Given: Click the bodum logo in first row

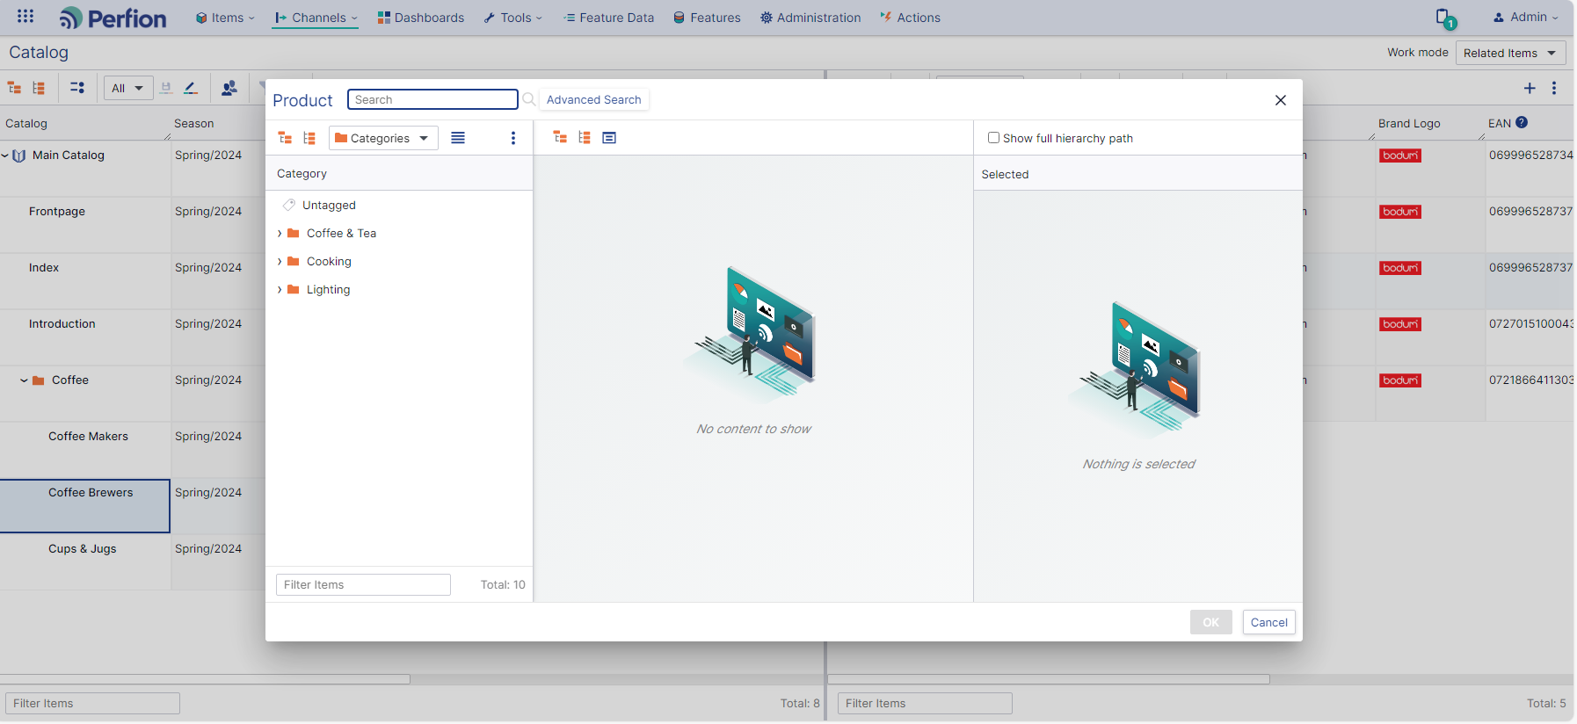Looking at the screenshot, I should click(1400, 156).
